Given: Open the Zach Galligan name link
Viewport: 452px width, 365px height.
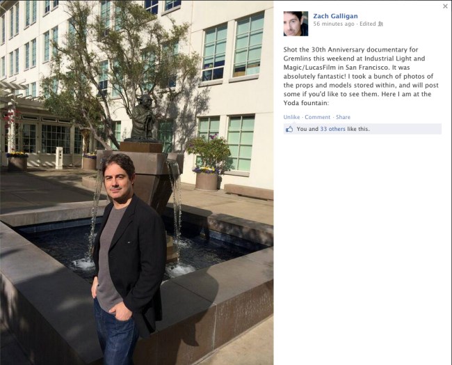Looking at the screenshot, I should tap(335, 16).
